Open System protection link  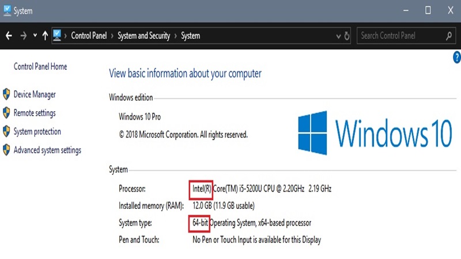[37, 132]
